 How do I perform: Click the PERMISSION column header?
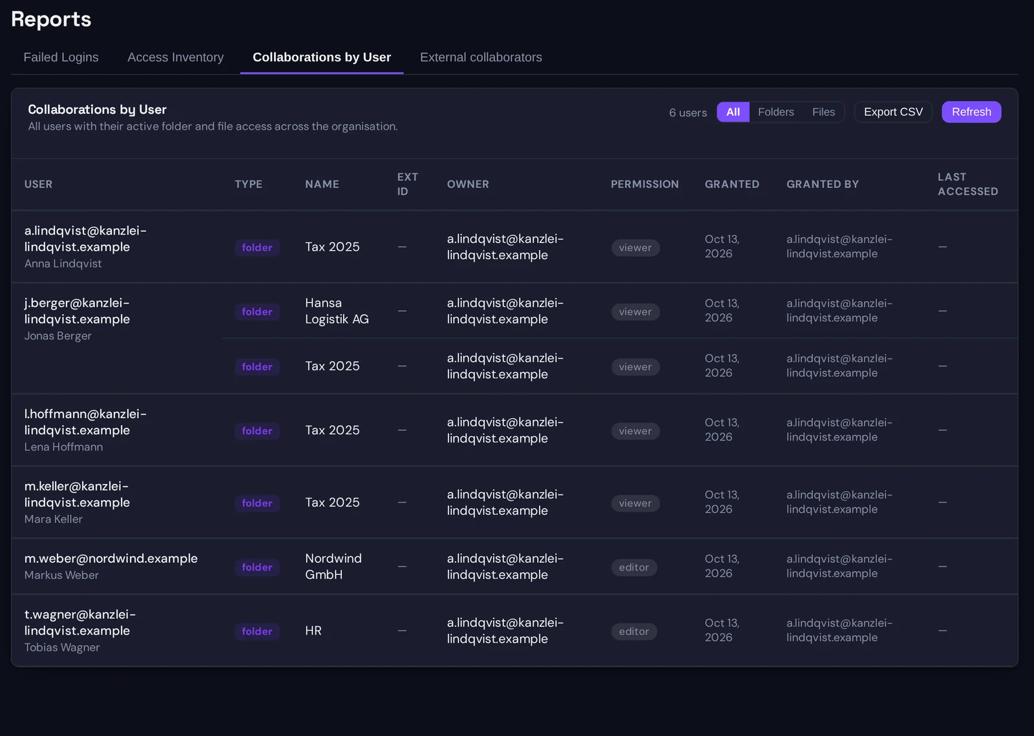[x=644, y=184]
